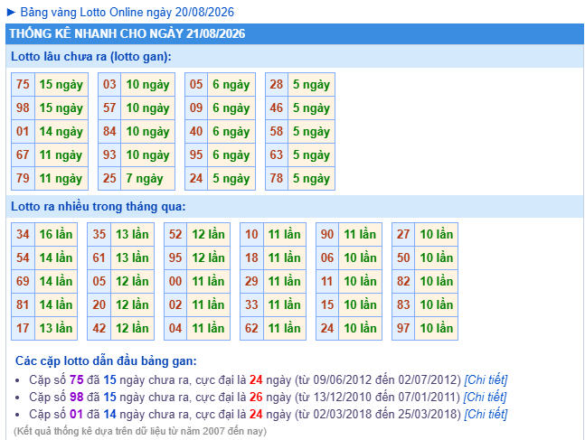Image resolution: width=585 pixels, height=440 pixels.
Task: Select number 18 in frequent lotto table
Action: 251,257
